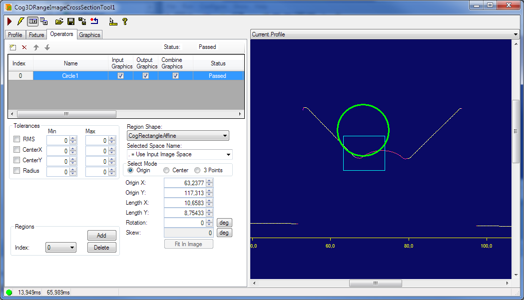This screenshot has width=524, height=300.
Task: Click the Fit In Image button
Action: [x=188, y=244]
